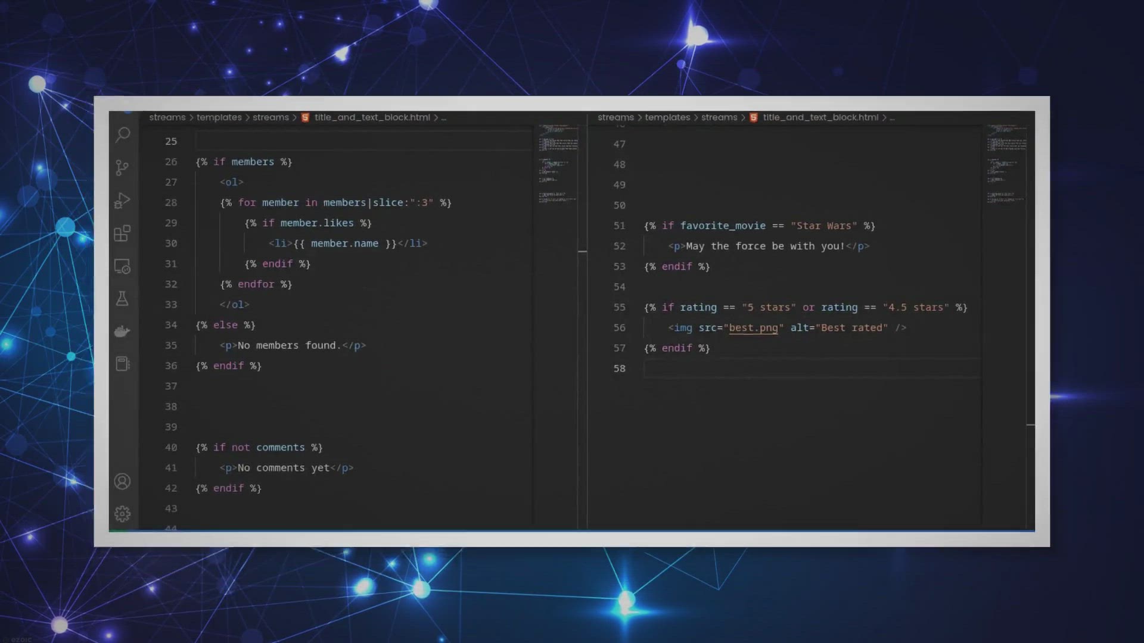Open the Testing (beaker) panel
This screenshot has height=643, width=1144.
(x=123, y=299)
